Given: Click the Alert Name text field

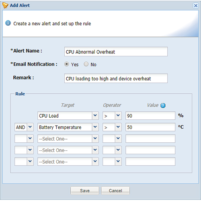Looking at the screenshot, I should (x=116, y=51).
